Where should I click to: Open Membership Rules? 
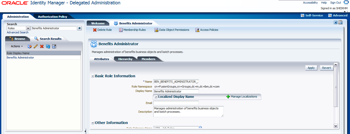coord(132,30)
